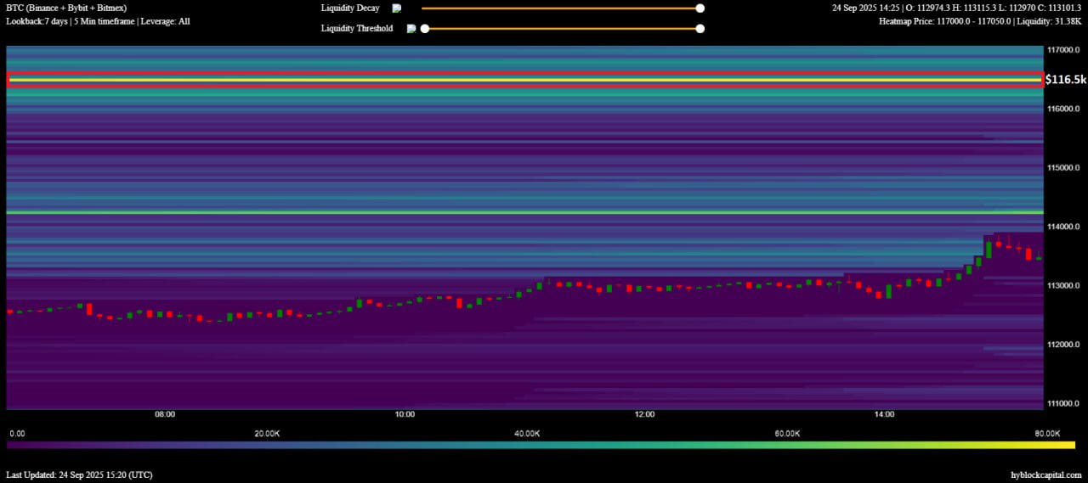Click the Liquidity Threshold info icon
Screen dimensions: 1088x483
(x=411, y=28)
